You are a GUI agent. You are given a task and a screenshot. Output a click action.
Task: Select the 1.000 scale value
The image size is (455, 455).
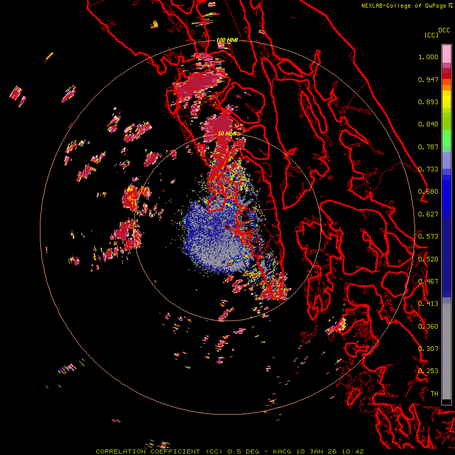[x=428, y=57]
